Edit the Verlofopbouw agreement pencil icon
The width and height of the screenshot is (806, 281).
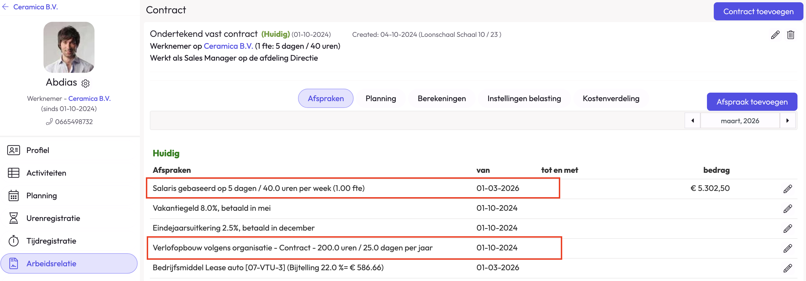pyautogui.click(x=788, y=248)
